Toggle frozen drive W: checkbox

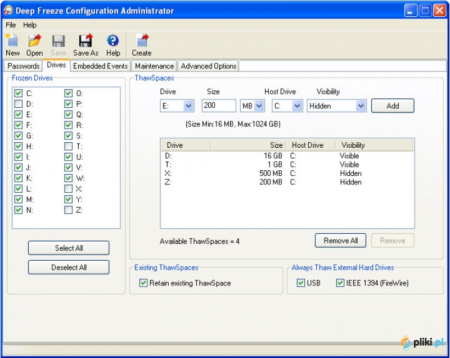[68, 178]
